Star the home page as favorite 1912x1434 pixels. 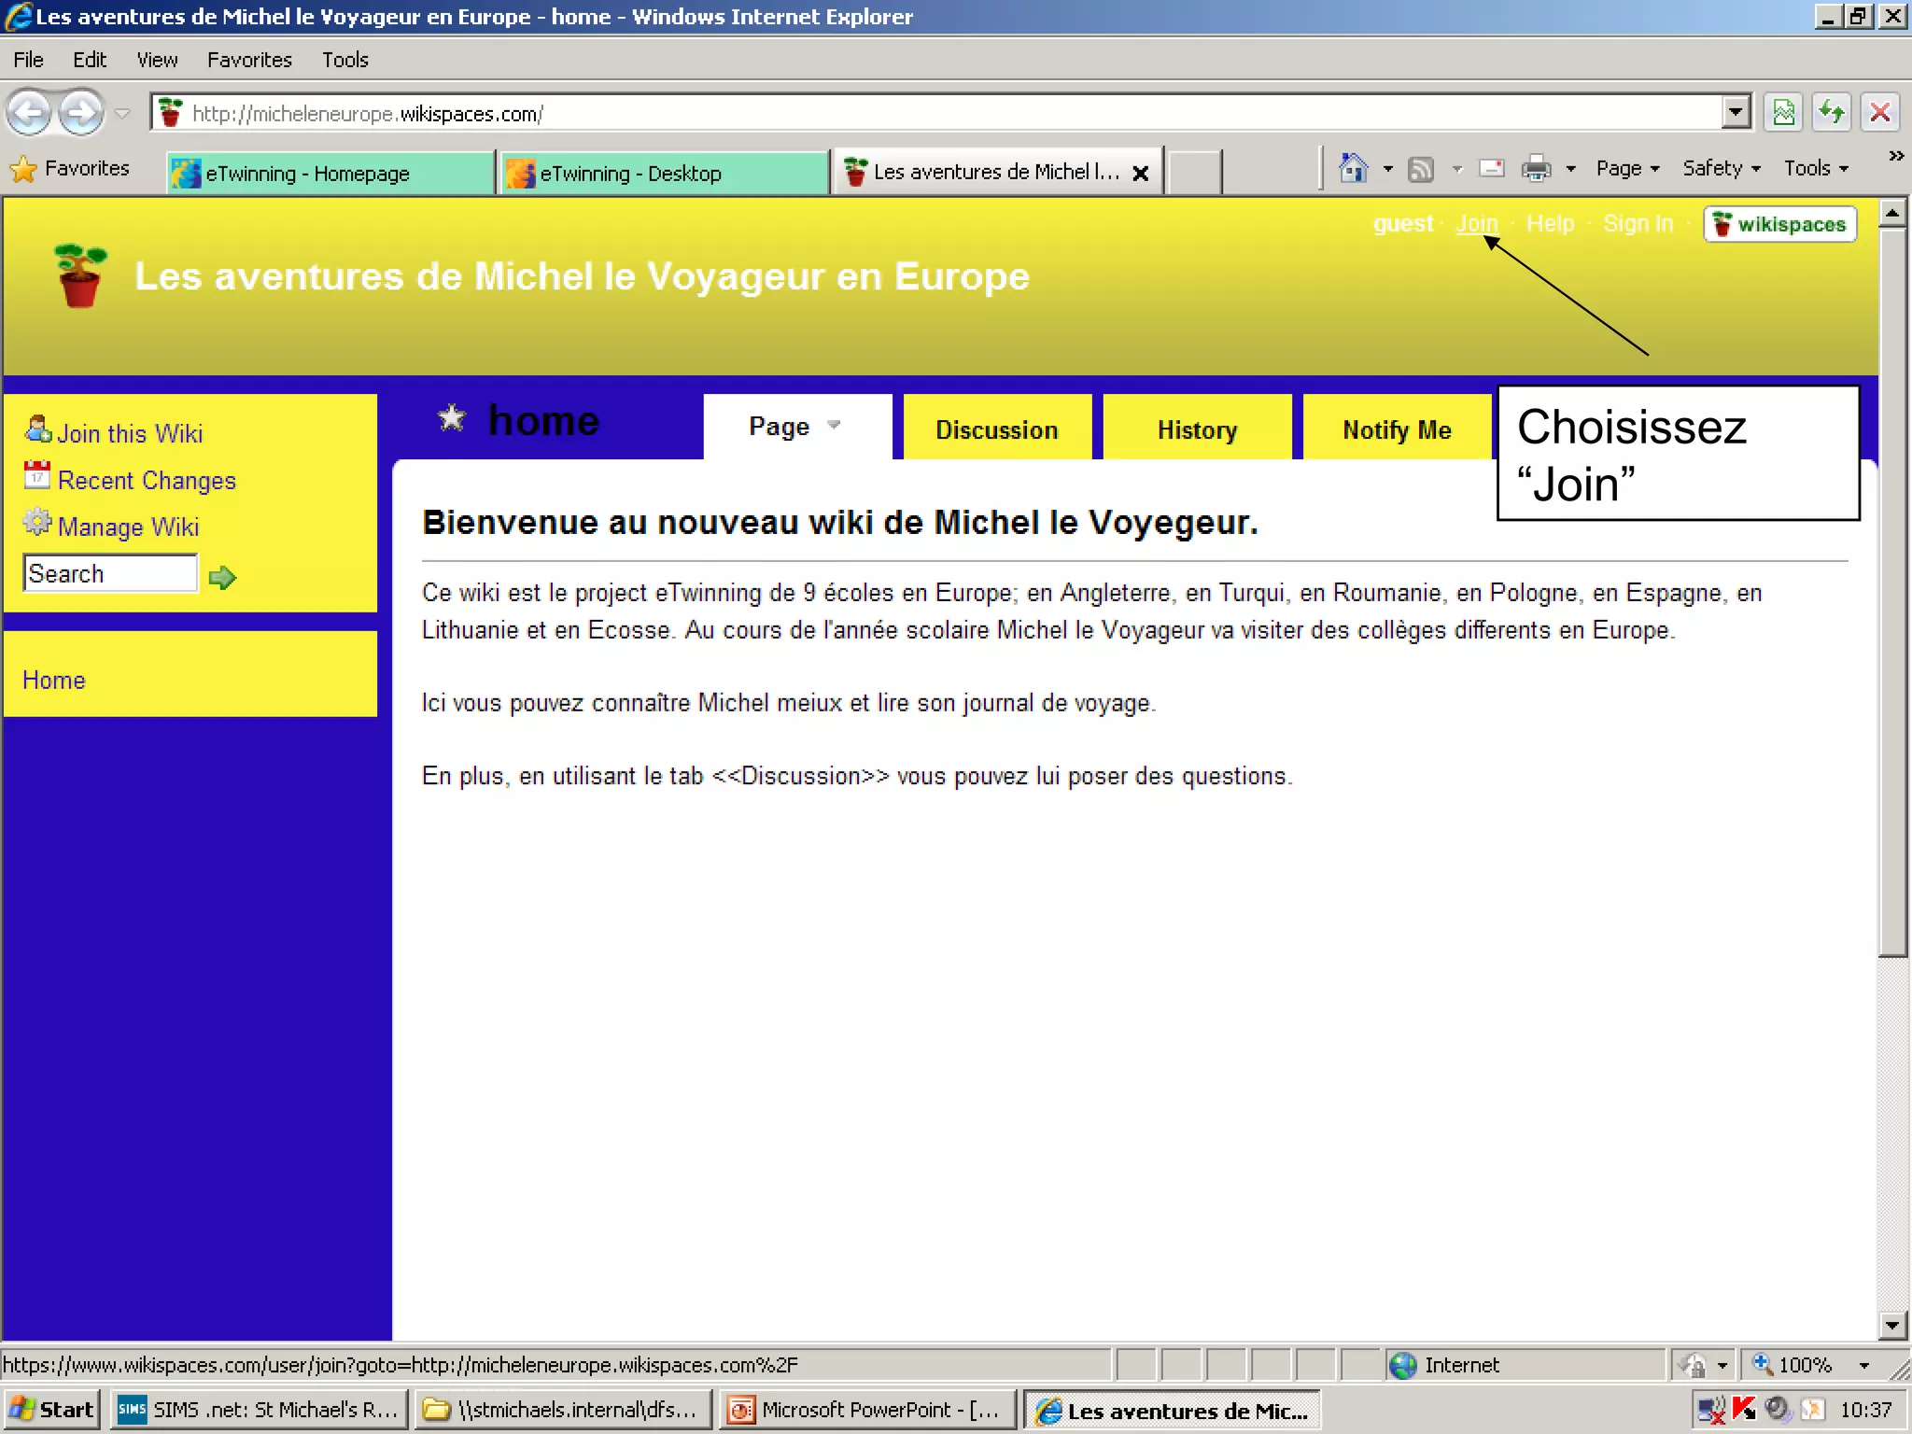452,418
